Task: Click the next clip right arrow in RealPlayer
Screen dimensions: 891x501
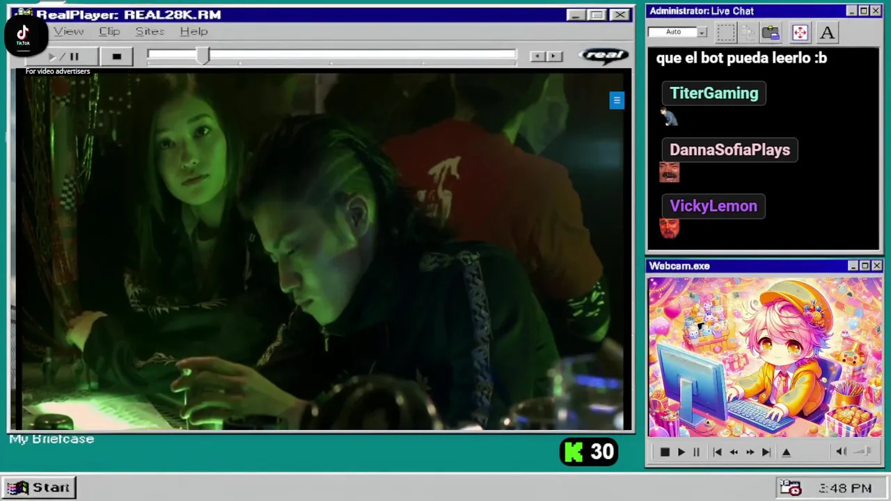Action: coord(554,56)
